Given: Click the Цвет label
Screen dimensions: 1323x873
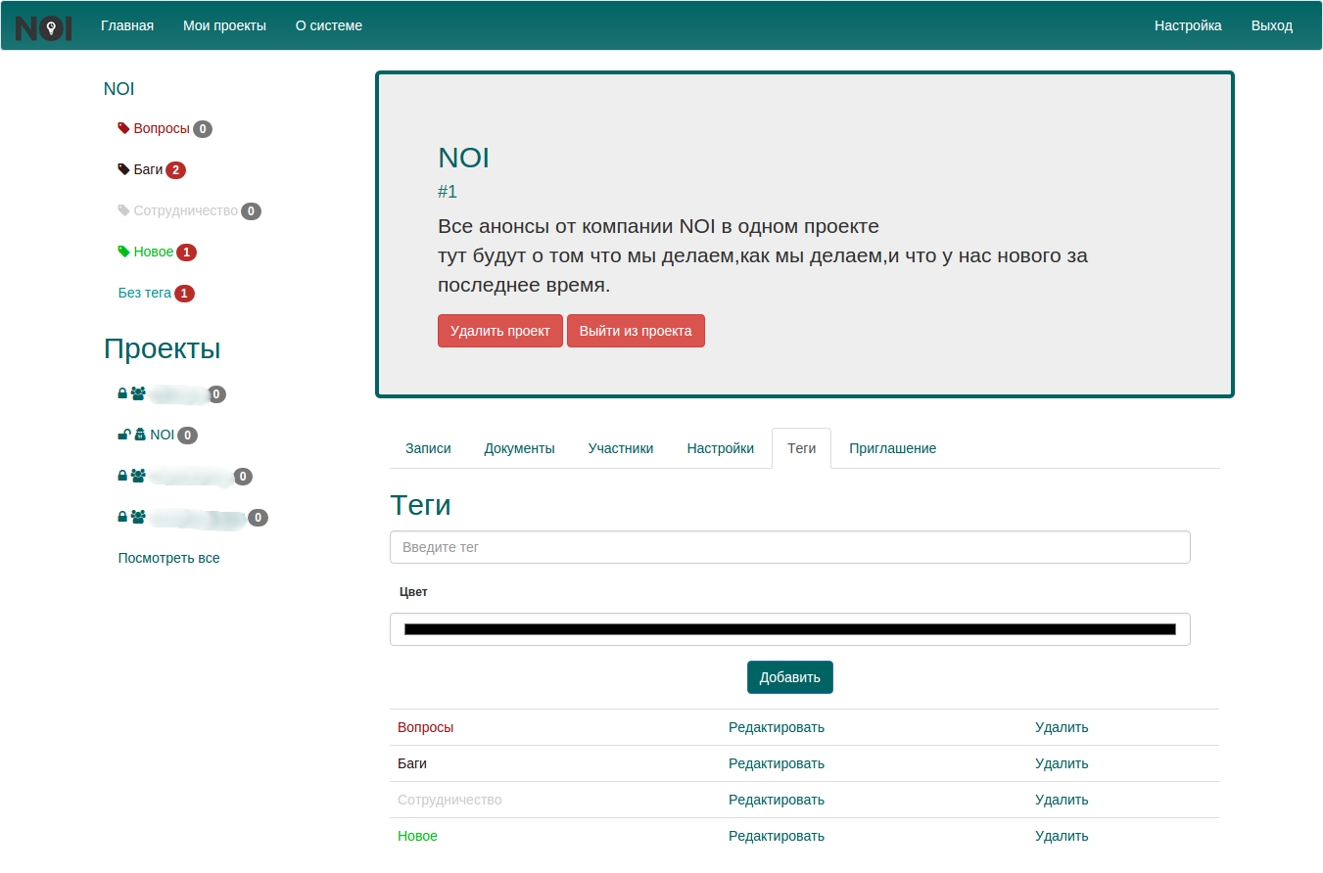Looking at the screenshot, I should click(414, 592).
